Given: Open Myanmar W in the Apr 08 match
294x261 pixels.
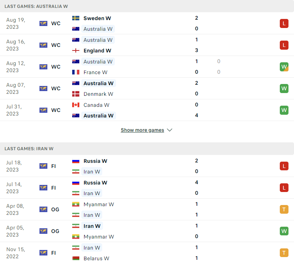Looking at the screenshot, I should 99,204.
